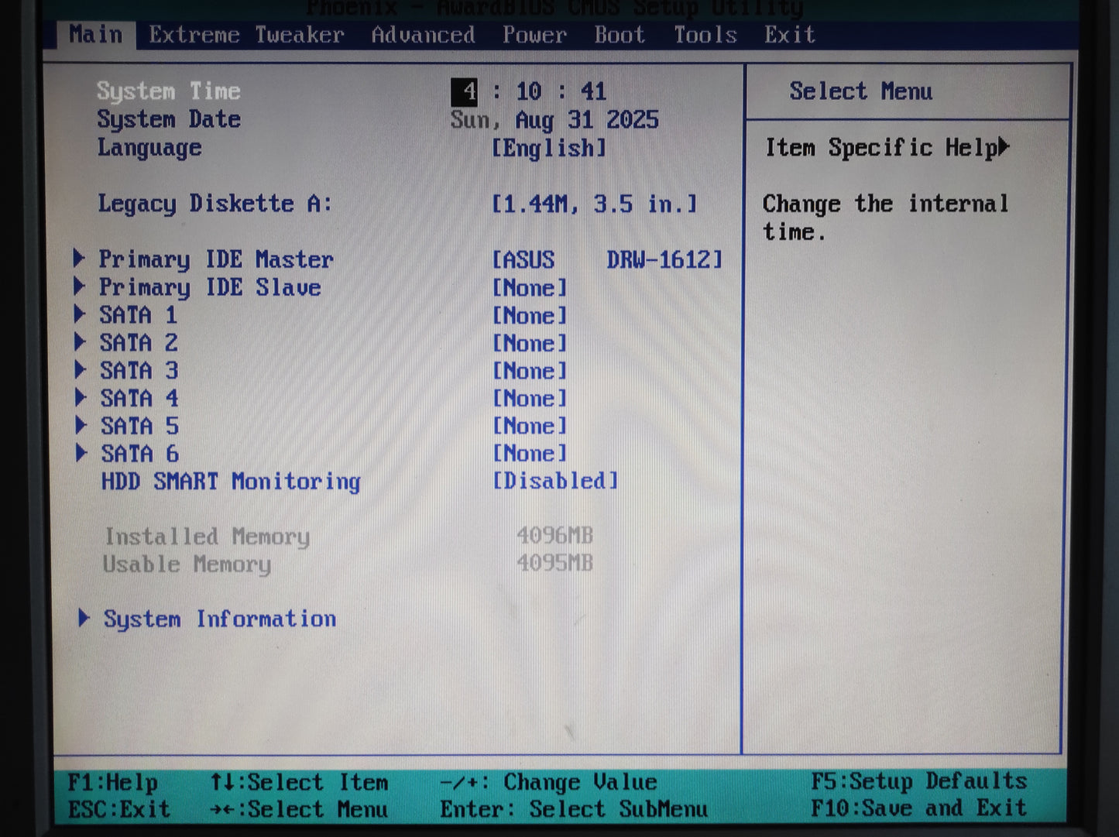Open the Exit menu tab
Screen dimensions: 1119x837
790,35
